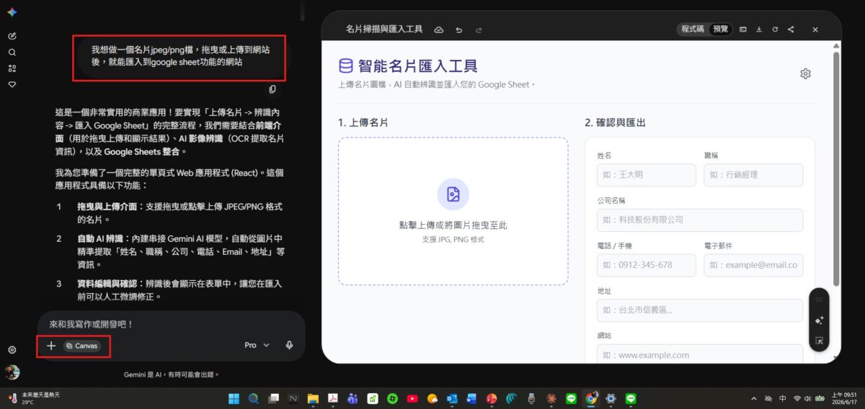Click the 電話 / 手機 phone field
865x409 pixels.
point(646,265)
